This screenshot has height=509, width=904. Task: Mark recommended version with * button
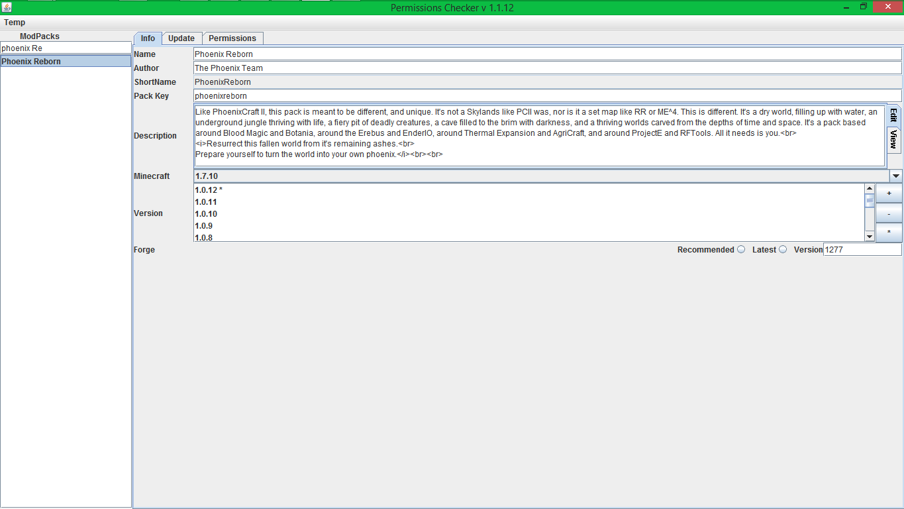(889, 233)
